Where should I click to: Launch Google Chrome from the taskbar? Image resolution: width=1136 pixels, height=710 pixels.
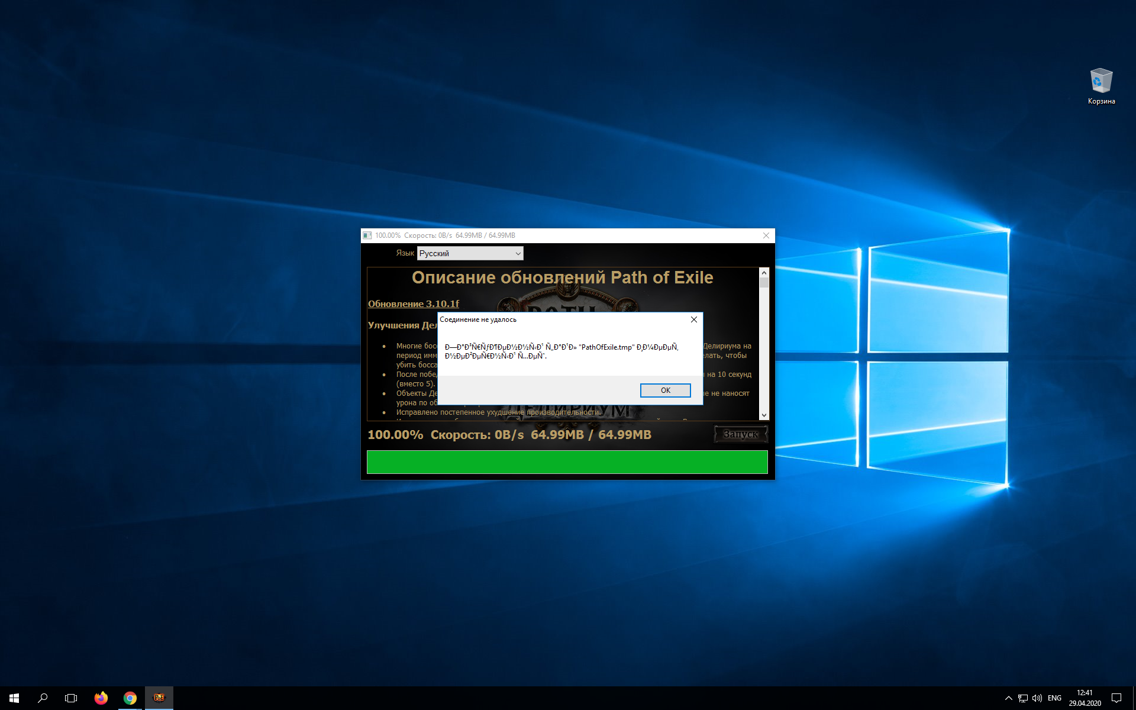coord(130,698)
